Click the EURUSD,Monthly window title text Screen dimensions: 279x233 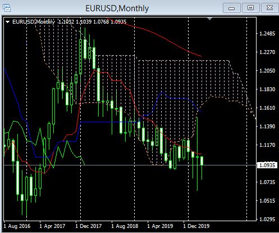click(117, 8)
